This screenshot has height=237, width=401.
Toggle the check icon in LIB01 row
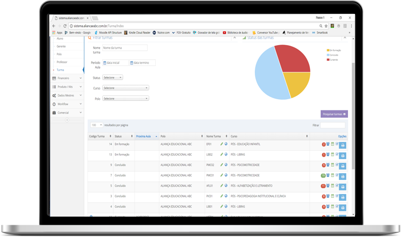point(337,206)
